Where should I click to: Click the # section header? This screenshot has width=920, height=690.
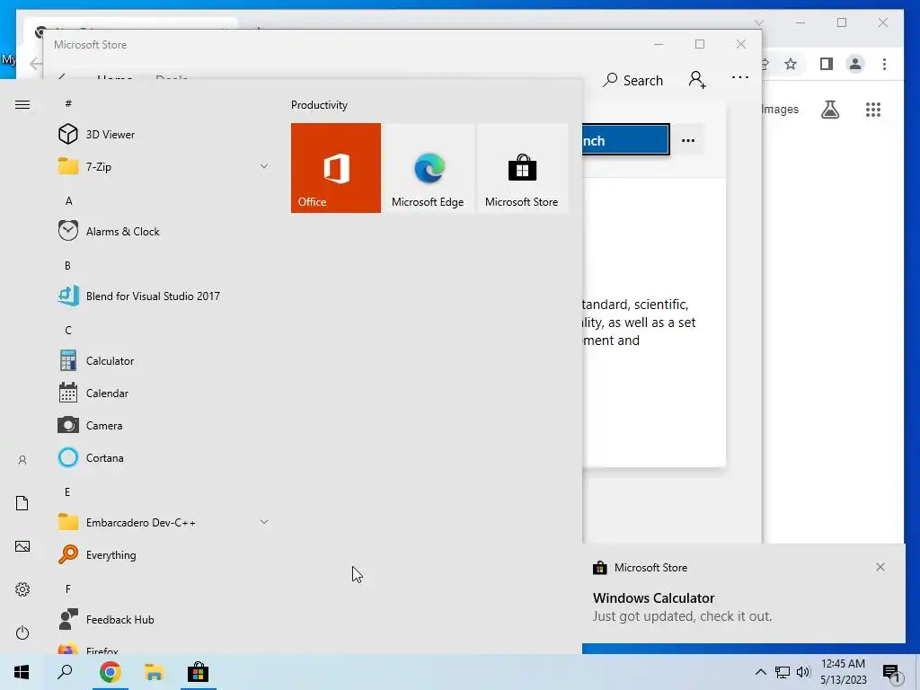tap(68, 103)
